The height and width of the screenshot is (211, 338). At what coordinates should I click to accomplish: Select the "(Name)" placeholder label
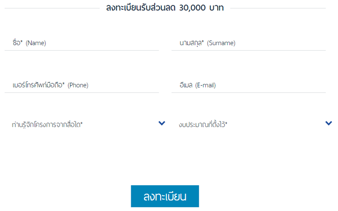click(x=36, y=43)
